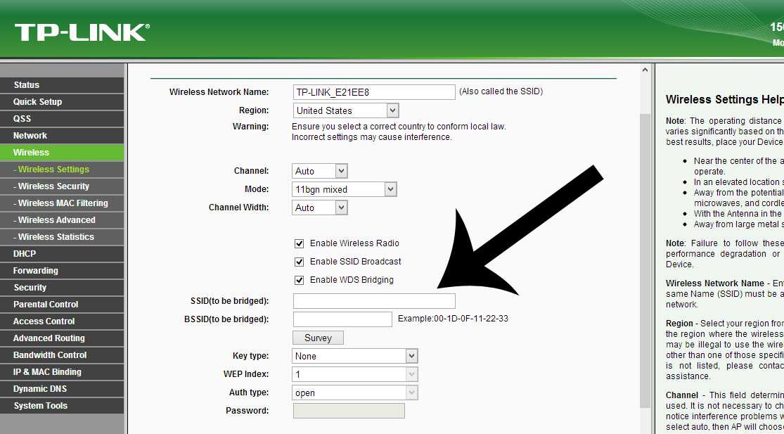
Task: Open the Network menu
Action: 61,136
